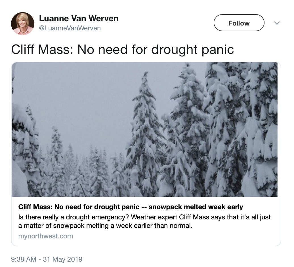The height and width of the screenshot is (267, 294).
Task: Open Luanne Van Werven's profile photo
Action: coord(23,24)
